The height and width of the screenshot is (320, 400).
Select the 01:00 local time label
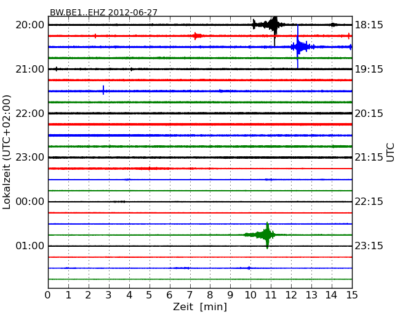pos(30,246)
